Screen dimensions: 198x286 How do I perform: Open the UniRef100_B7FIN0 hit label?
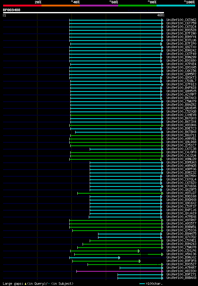pyautogui.click(x=181, y=34)
